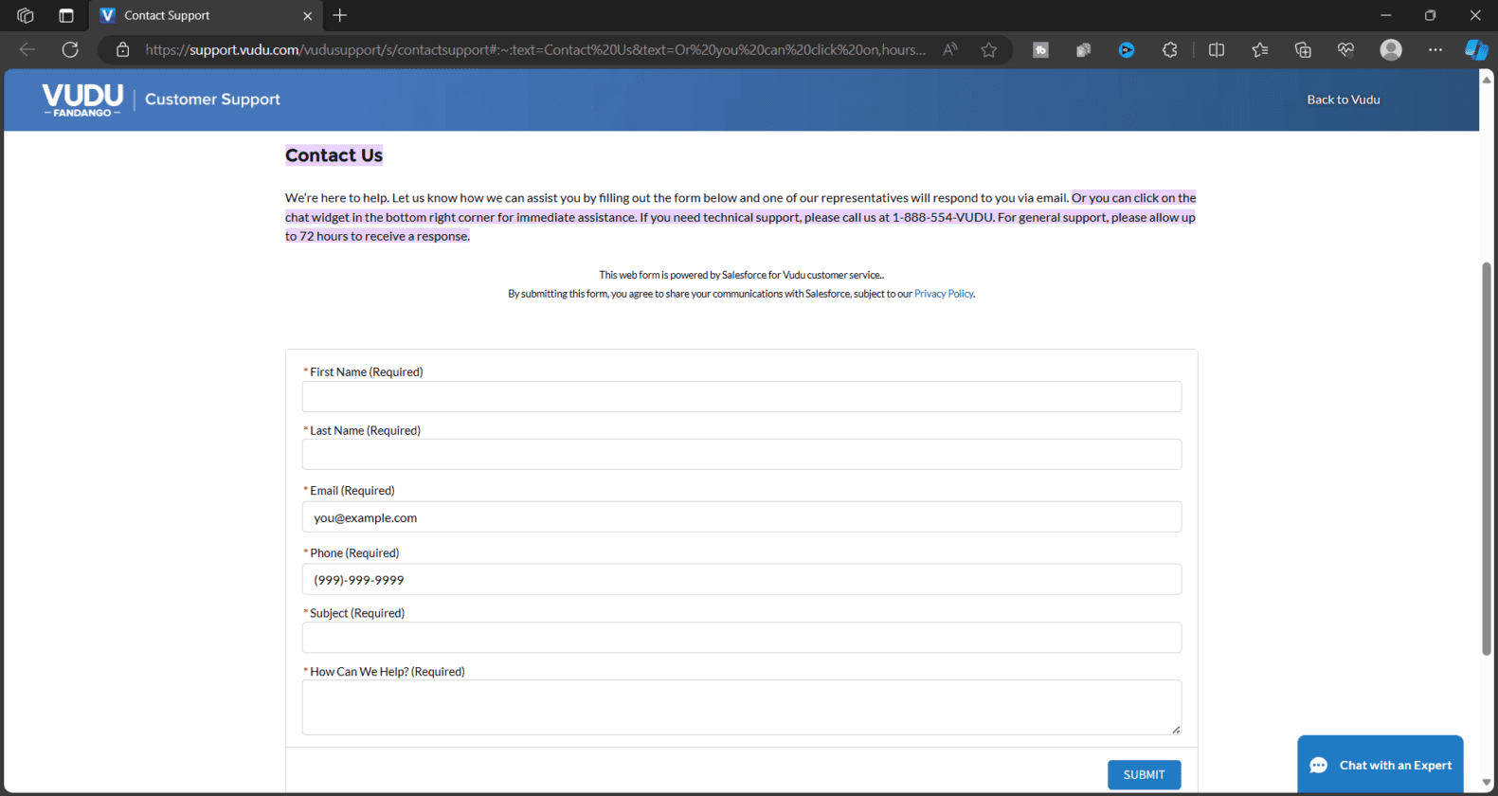Open Collections panel
The image size is (1498, 796).
point(1303,50)
